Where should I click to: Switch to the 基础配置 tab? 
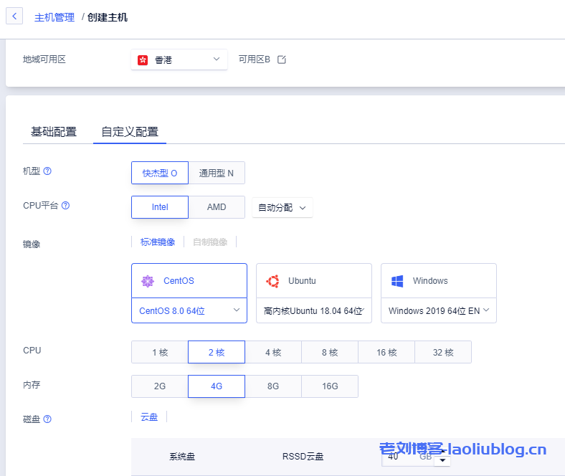point(54,132)
